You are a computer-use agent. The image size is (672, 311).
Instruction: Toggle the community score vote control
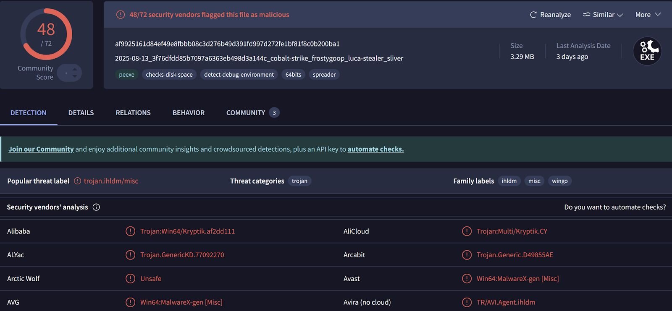pos(70,73)
